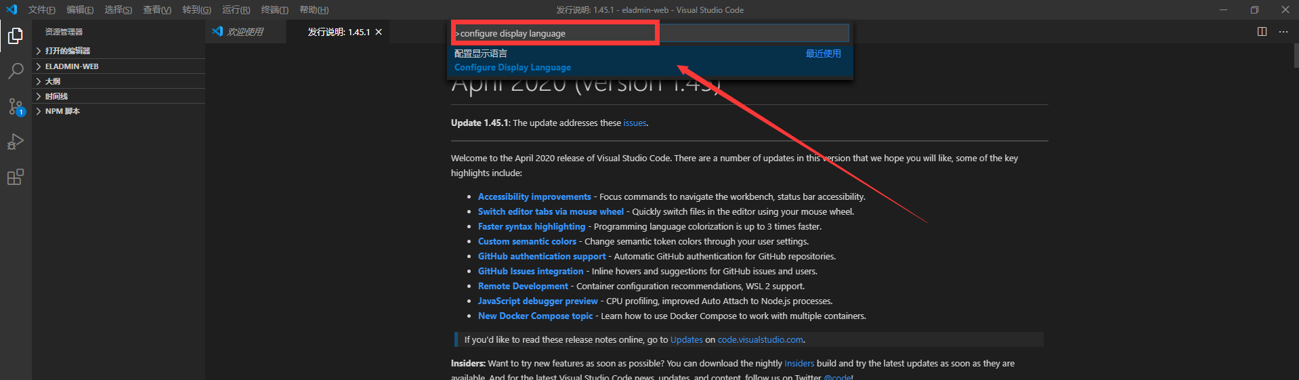This screenshot has height=380, width=1299.
Task: Open the Custom semantic colors link
Action: 527,242
